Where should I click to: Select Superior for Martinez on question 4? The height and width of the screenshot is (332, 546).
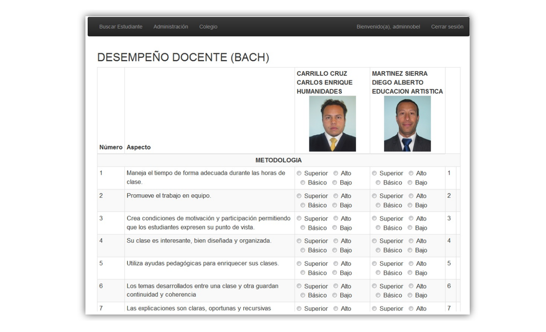[374, 241]
